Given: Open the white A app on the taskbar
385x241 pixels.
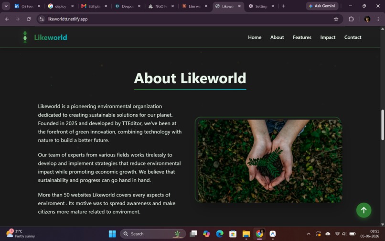Looking at the screenshot, I should (273, 234).
